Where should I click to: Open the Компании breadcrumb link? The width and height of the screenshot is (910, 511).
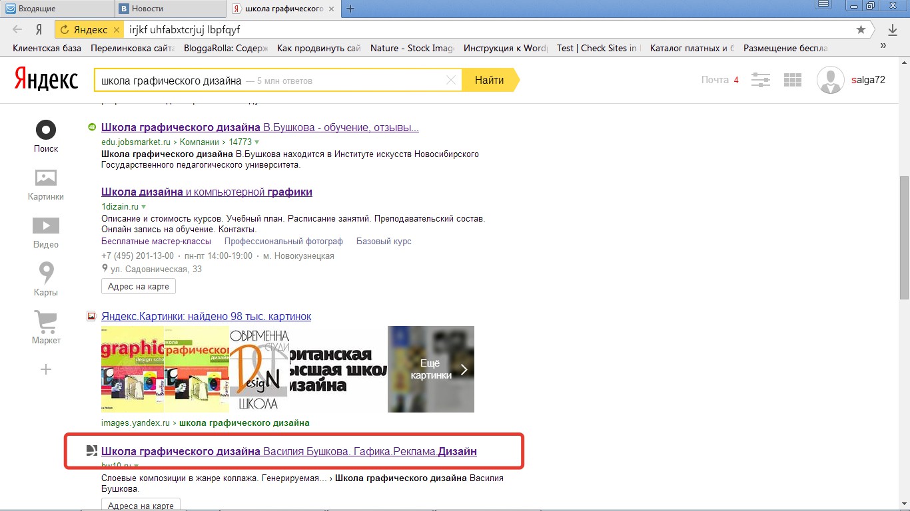click(x=198, y=142)
